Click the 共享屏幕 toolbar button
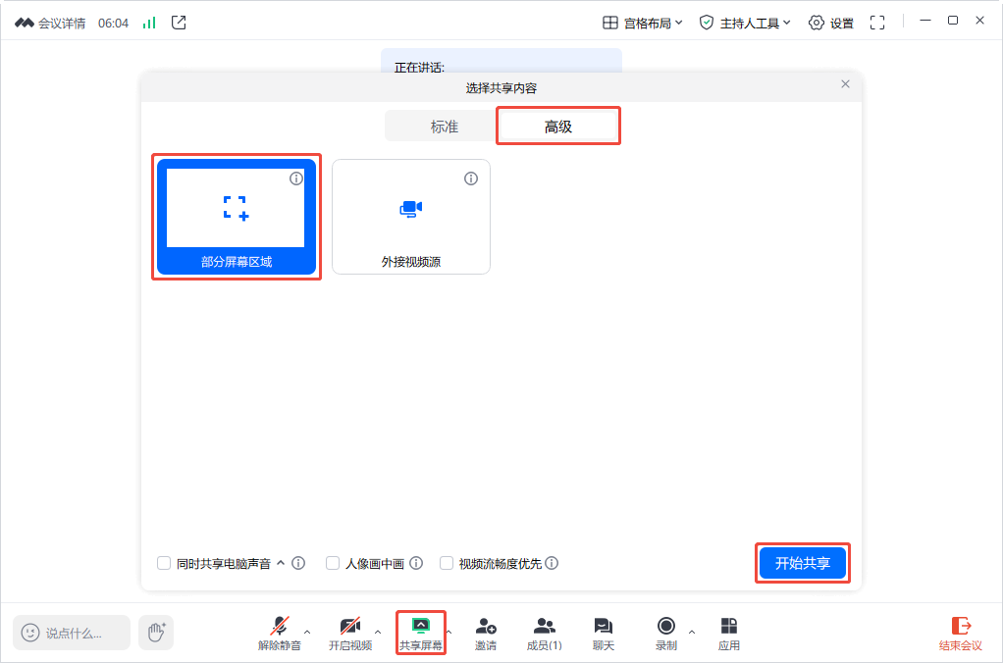 coord(421,633)
